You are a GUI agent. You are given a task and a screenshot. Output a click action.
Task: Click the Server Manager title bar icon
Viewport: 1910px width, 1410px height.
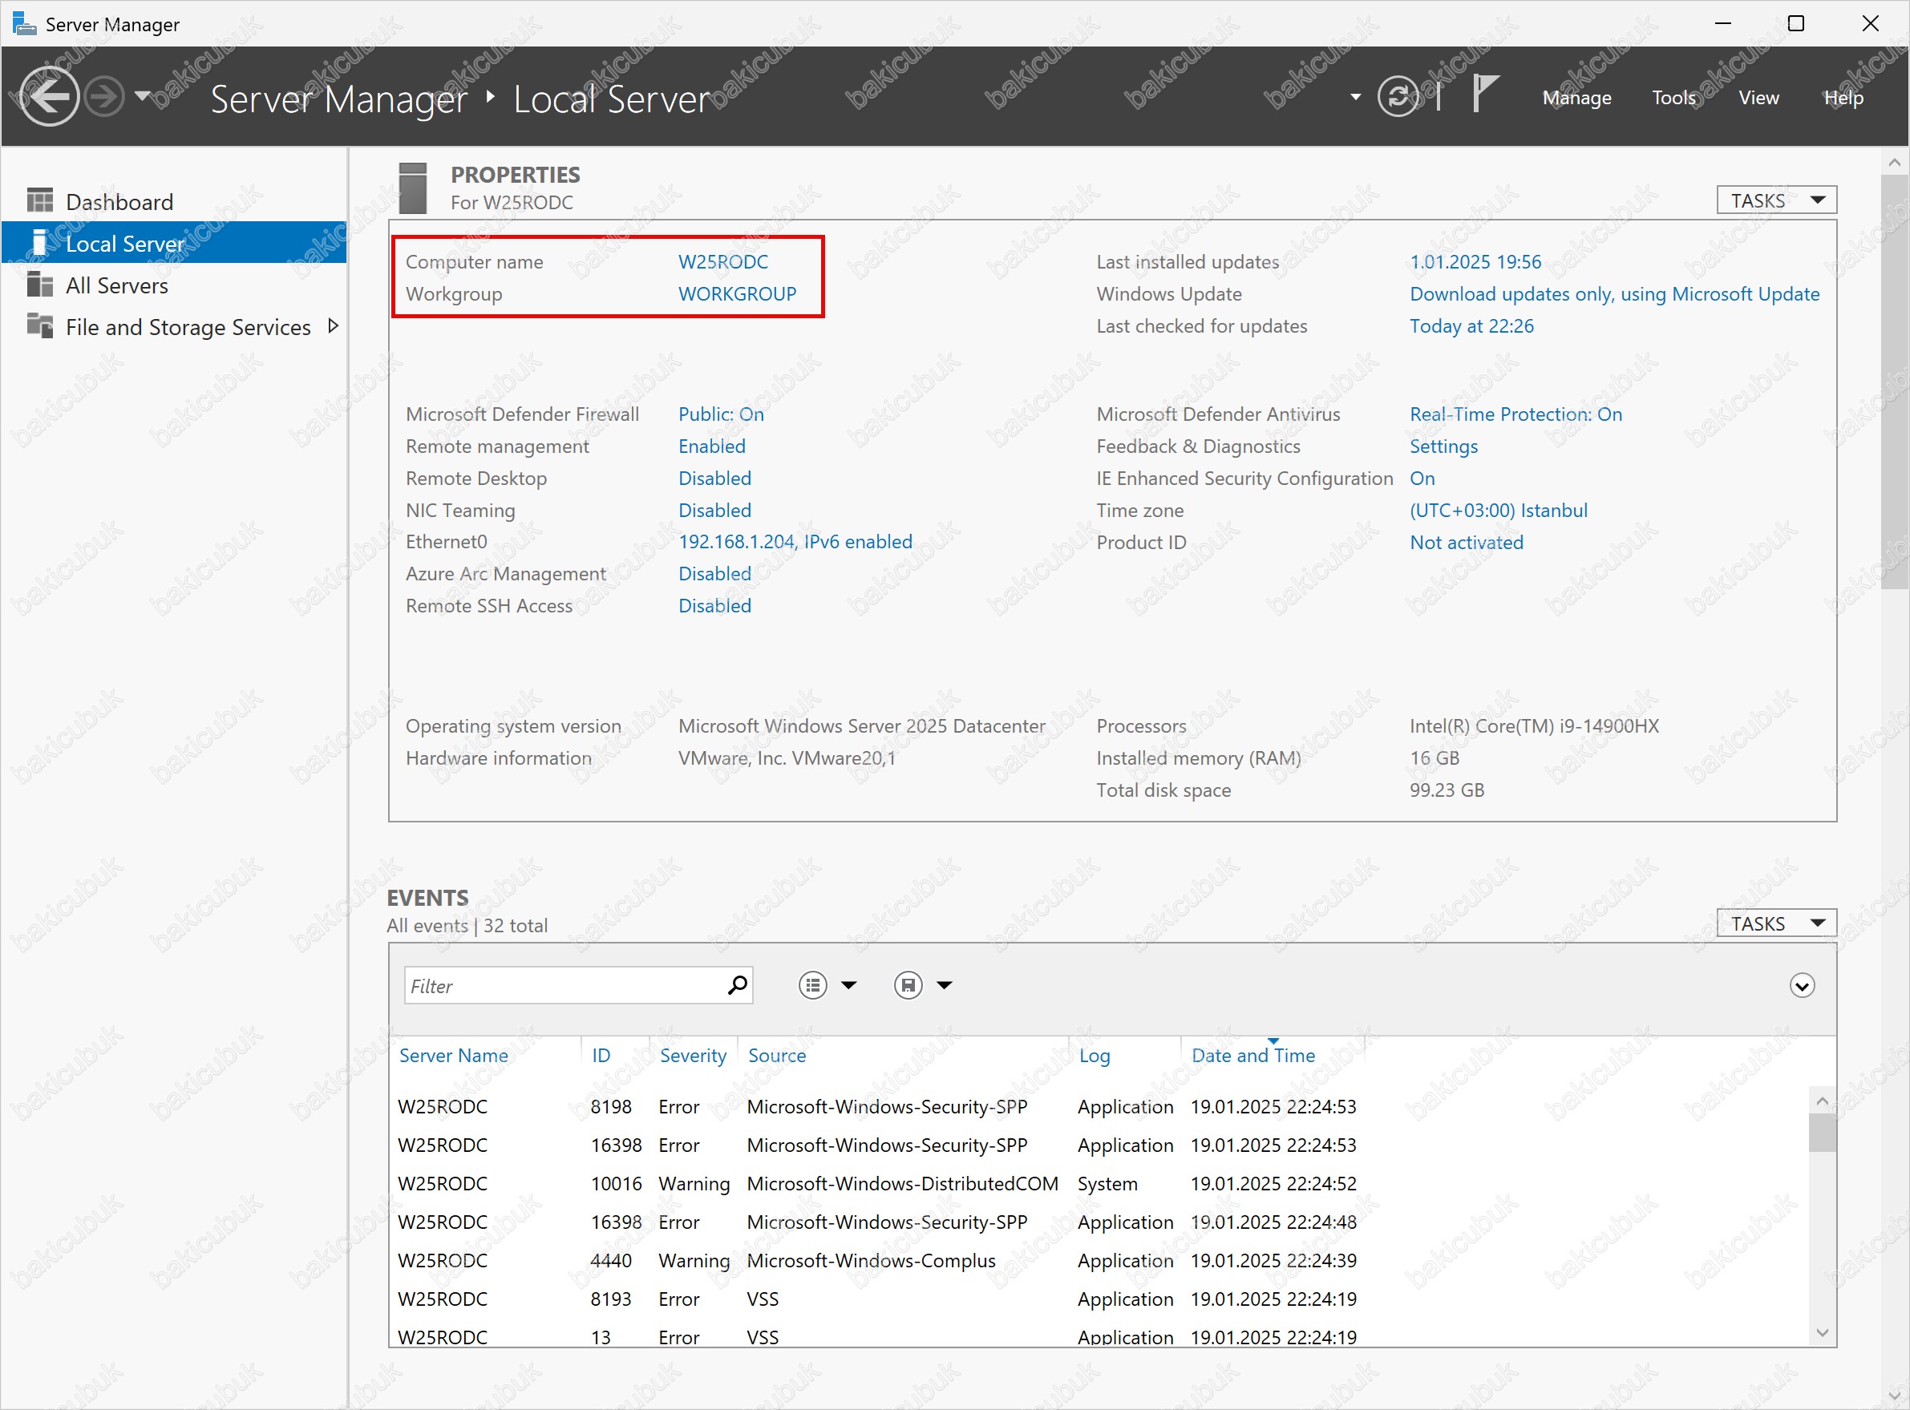pos(24,23)
